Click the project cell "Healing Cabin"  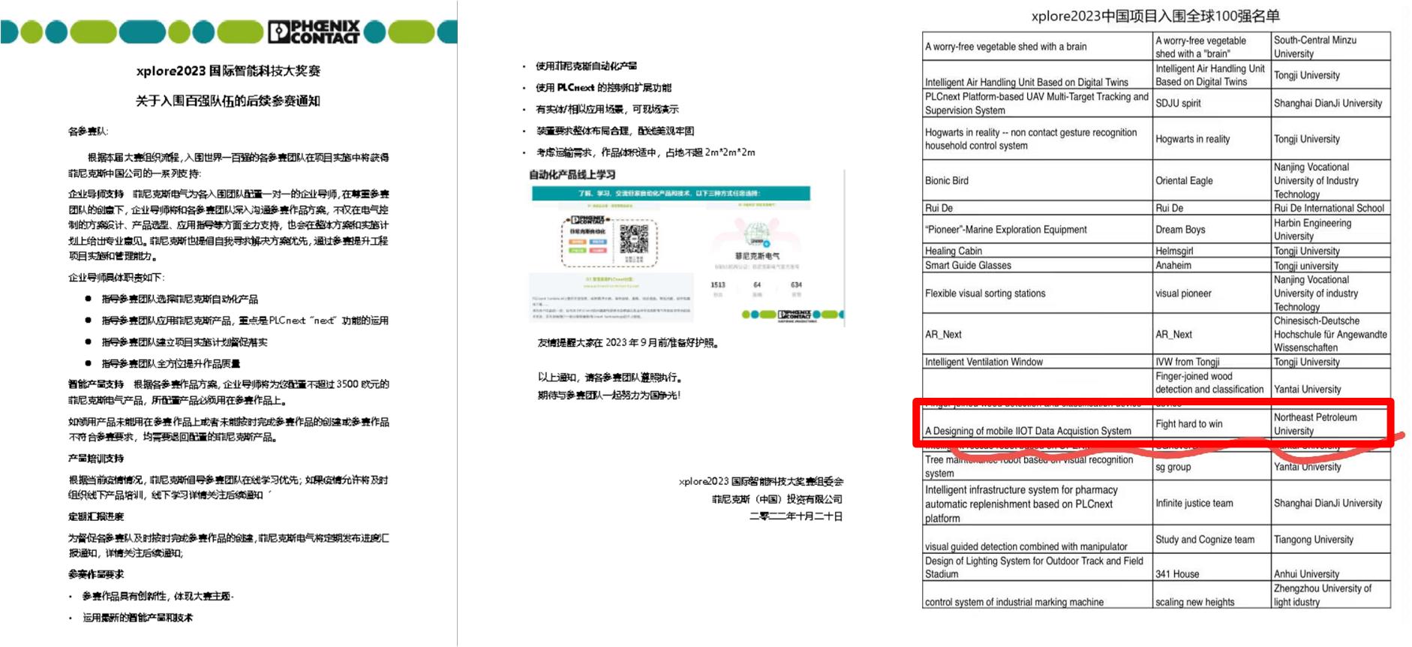point(1038,251)
